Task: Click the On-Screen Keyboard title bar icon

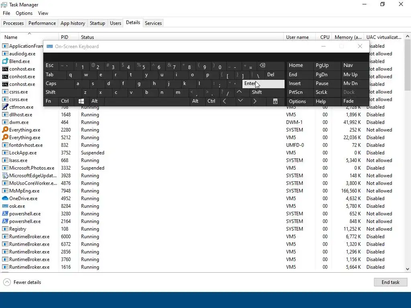Action: (50, 47)
